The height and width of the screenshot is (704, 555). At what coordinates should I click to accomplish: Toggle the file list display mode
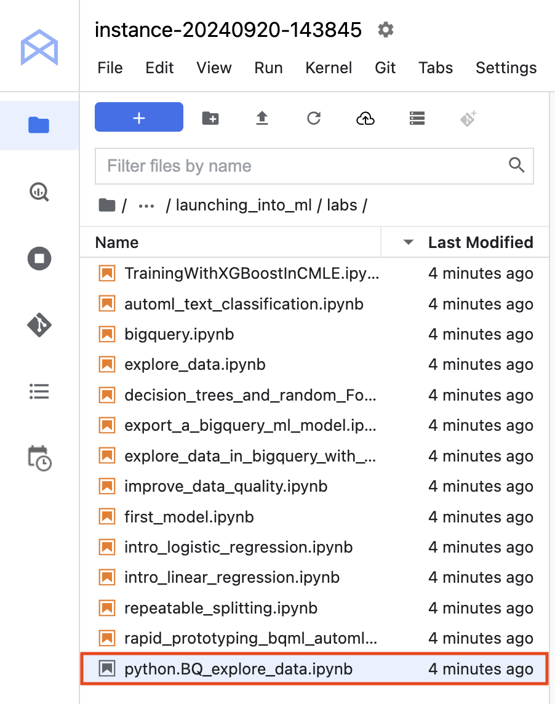[417, 117]
